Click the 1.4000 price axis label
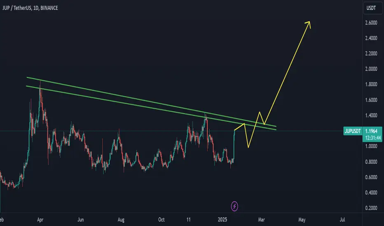 [371, 115]
